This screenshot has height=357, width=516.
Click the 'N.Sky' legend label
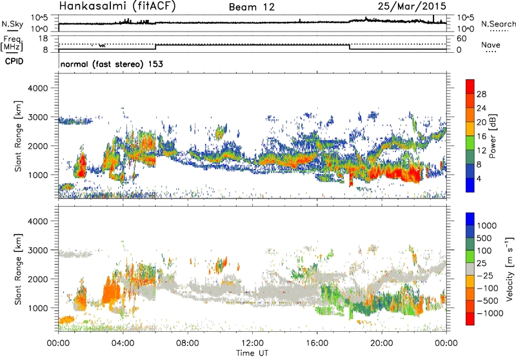pos(12,24)
